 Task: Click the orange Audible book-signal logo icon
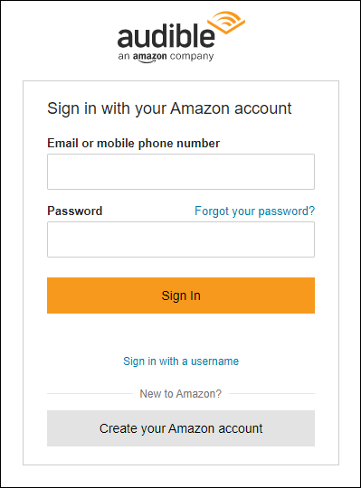(x=226, y=23)
